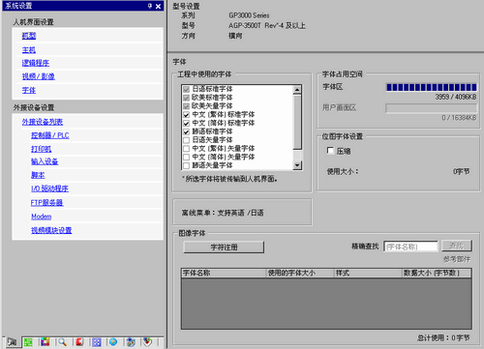Viewport: 484px width, 349px height.
Task: Click the 用户画面区 empty usage bar
Action: click(432, 108)
